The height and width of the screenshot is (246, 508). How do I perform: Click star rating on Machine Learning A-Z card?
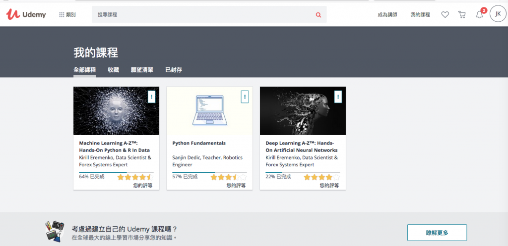[135, 177]
